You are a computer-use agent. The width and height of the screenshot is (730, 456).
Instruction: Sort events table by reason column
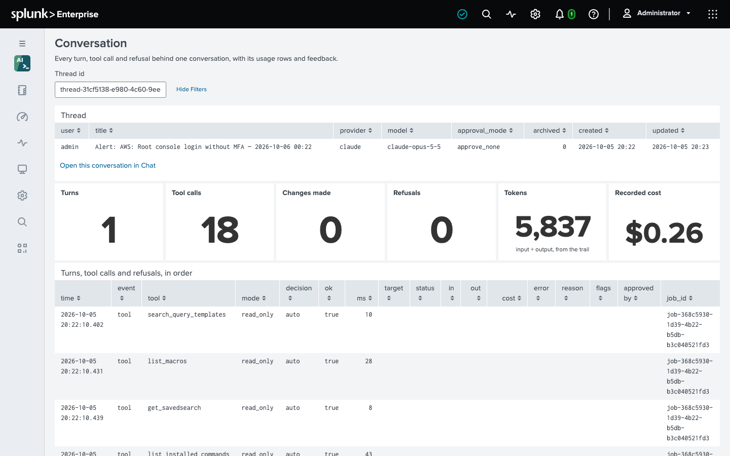point(572,293)
